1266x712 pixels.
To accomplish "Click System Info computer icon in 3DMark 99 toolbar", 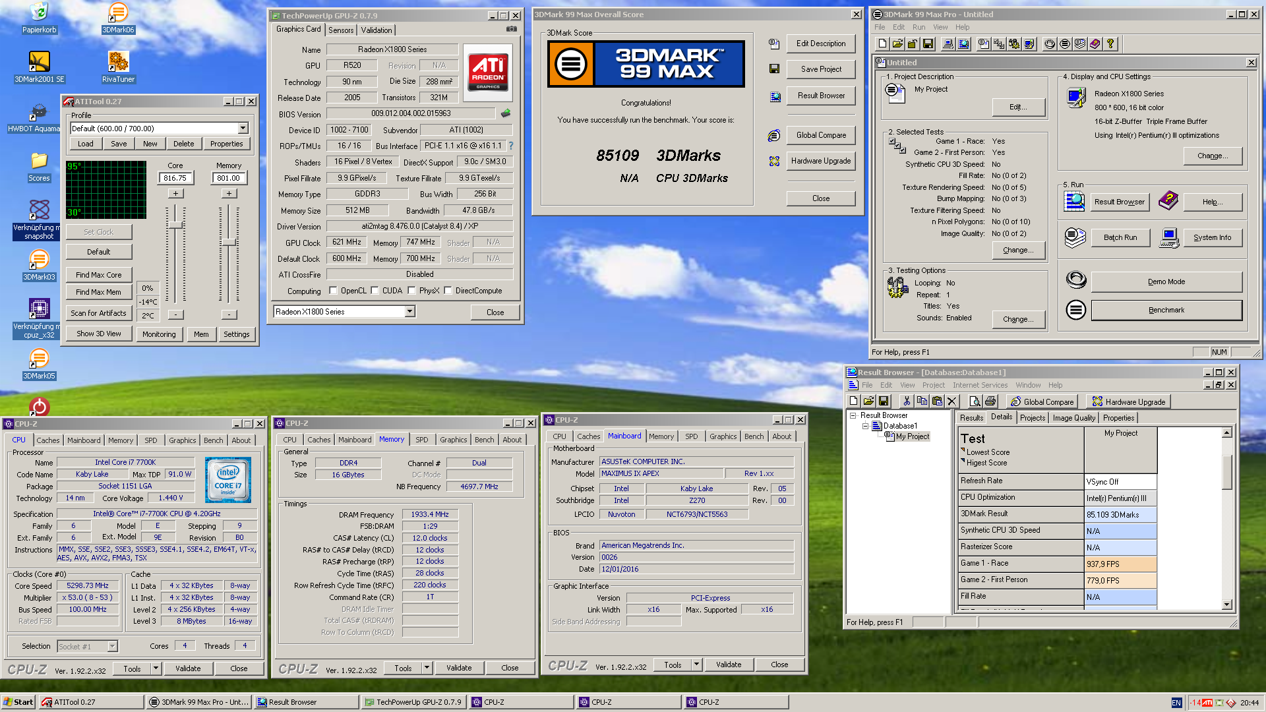I will (948, 44).
